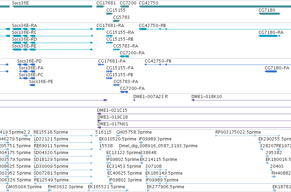The height and width of the screenshot is (192, 291).
Task: Click EST GH05758.3prime
Action: 118,136
